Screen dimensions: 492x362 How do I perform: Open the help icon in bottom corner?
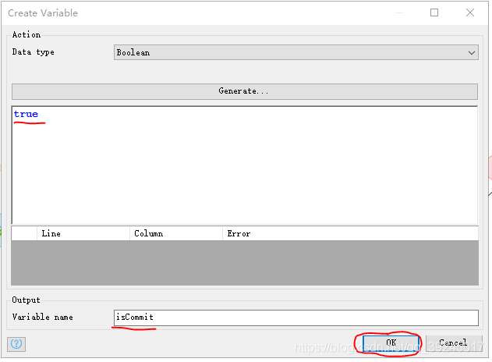click(16, 343)
